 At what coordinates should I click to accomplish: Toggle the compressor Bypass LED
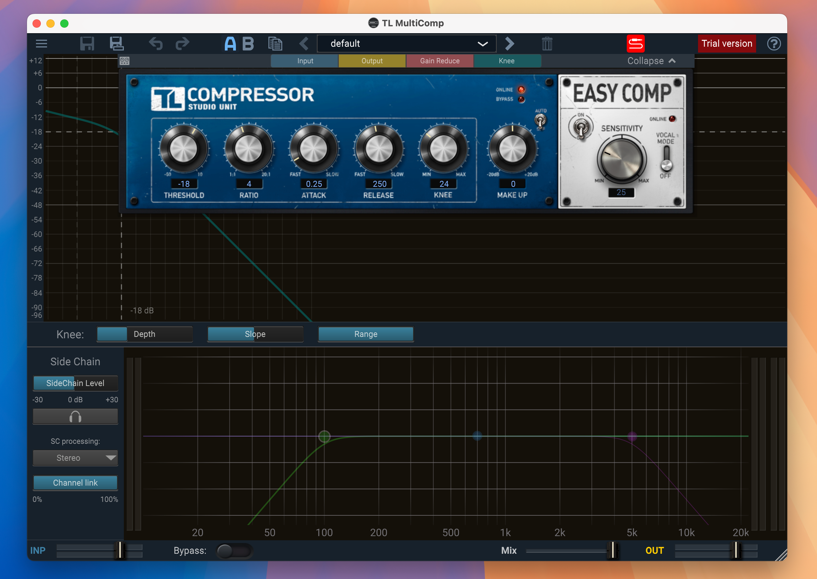pyautogui.click(x=521, y=99)
